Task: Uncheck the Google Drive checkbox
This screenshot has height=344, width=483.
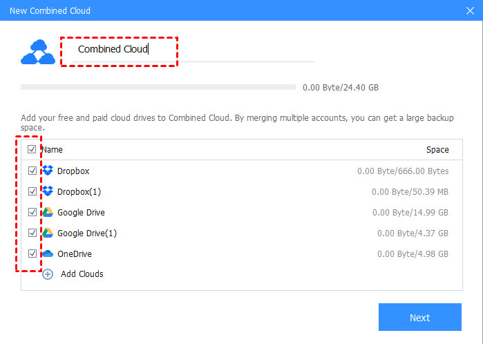Action: coord(32,212)
